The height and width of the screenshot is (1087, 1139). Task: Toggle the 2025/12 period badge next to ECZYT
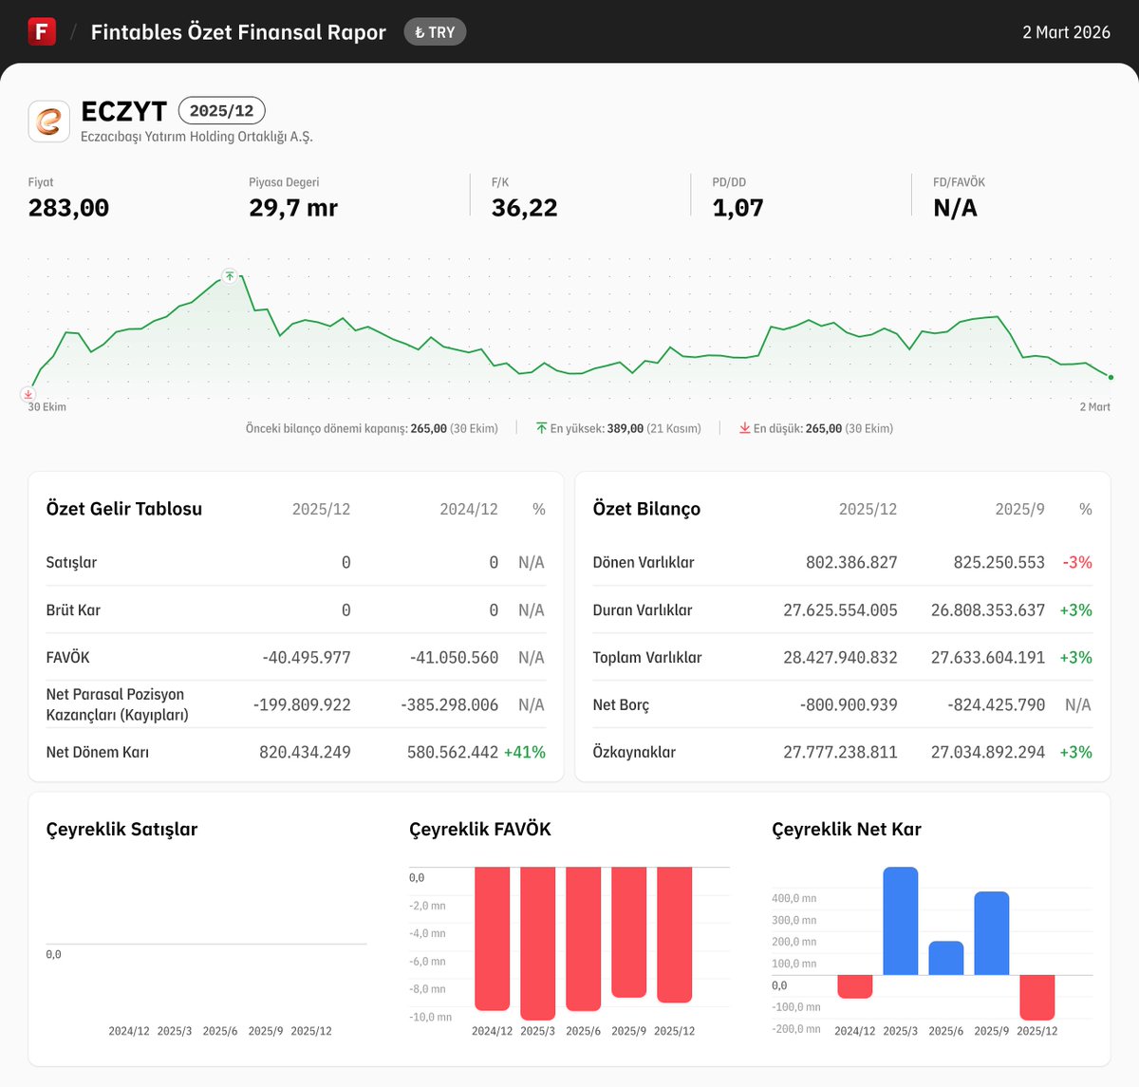point(221,111)
